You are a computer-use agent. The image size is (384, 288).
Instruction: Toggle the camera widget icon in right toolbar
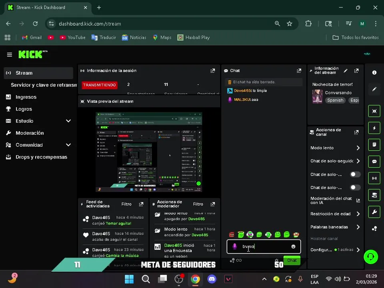pos(374,195)
